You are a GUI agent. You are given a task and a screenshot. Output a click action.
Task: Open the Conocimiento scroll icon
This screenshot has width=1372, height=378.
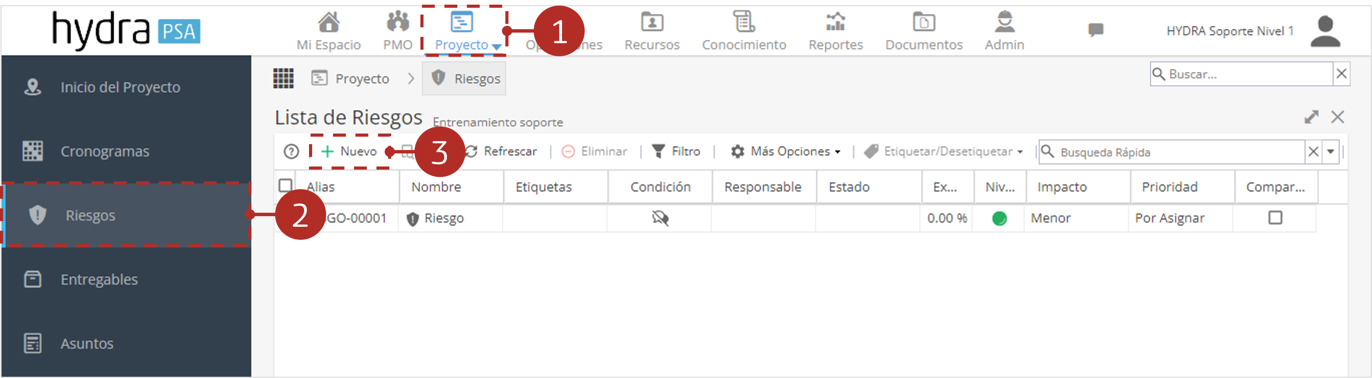coord(743,22)
